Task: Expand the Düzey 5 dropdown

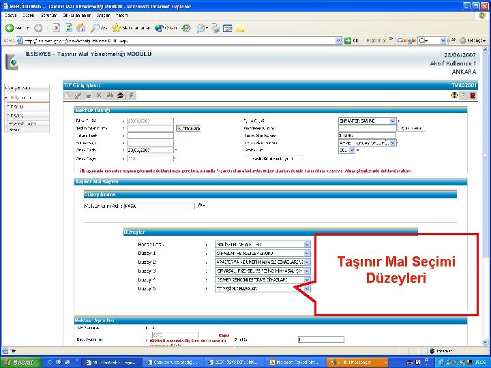Action: pyautogui.click(x=307, y=288)
